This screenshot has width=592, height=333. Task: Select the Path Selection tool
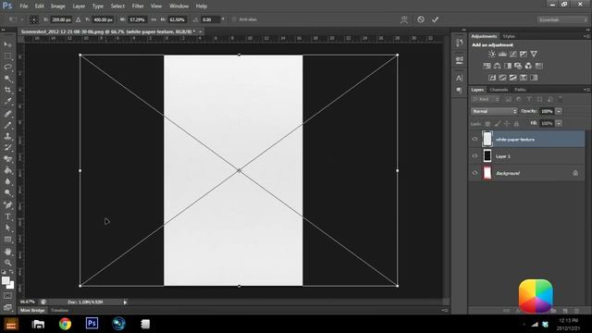coord(7,228)
